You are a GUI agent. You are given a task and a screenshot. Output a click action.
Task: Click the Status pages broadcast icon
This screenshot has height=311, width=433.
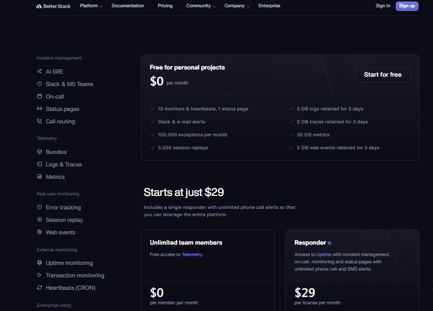[x=39, y=109]
